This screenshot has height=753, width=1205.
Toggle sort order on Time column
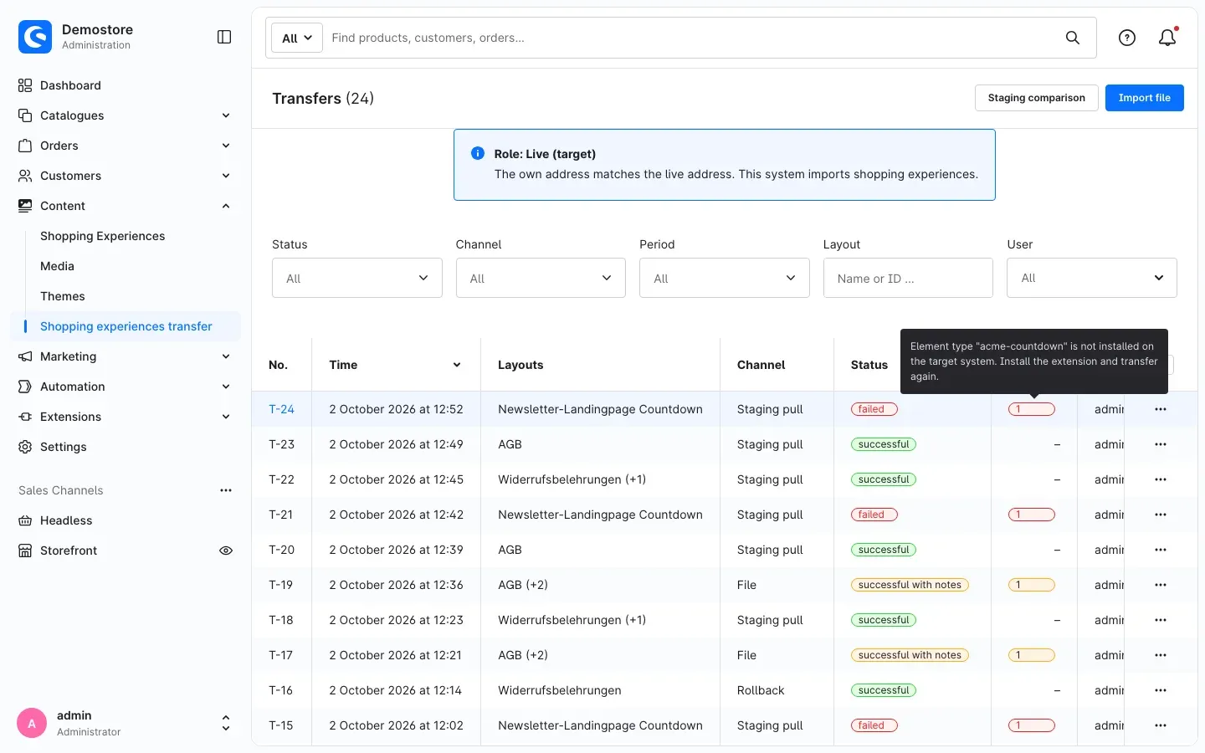457,365
